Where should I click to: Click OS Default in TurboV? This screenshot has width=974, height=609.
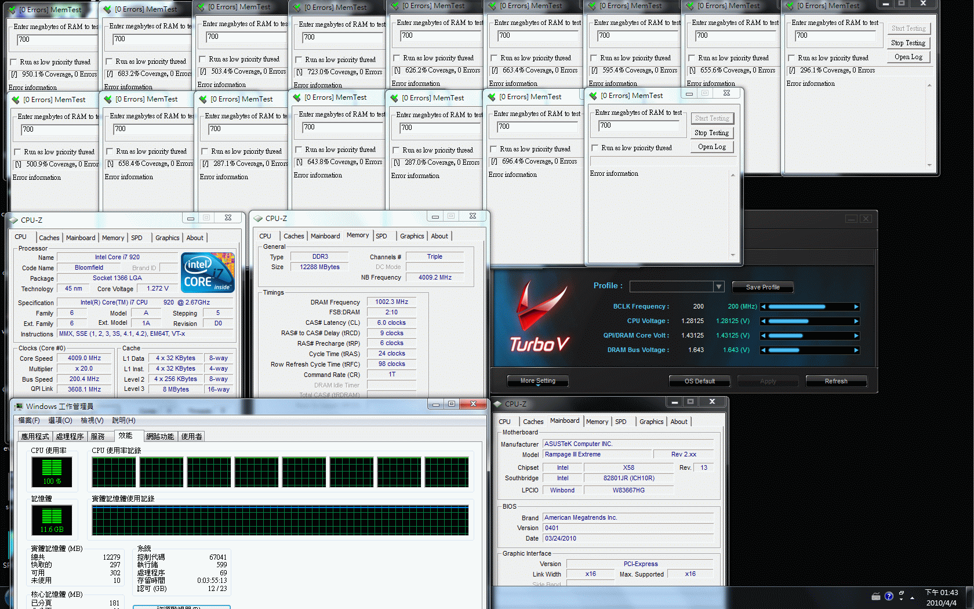coord(700,381)
